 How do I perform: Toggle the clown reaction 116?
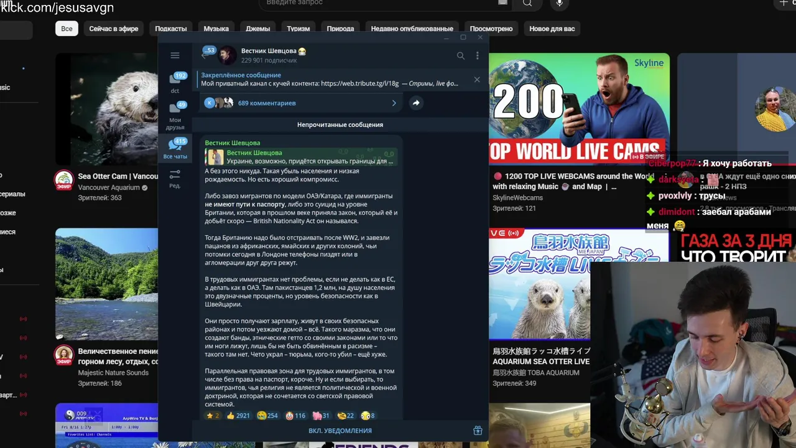295,416
